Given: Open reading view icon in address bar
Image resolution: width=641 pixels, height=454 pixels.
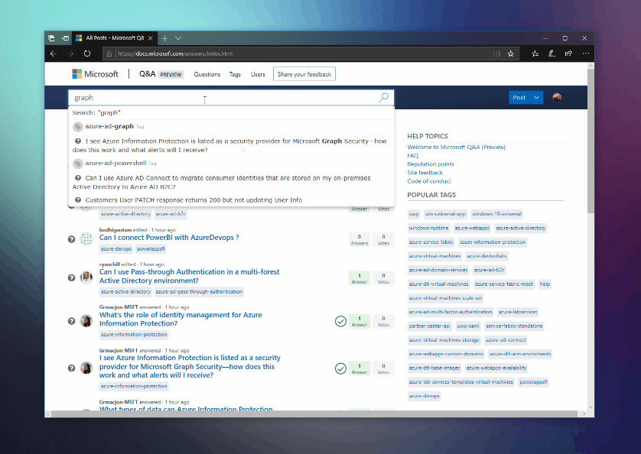Looking at the screenshot, I should tap(496, 54).
